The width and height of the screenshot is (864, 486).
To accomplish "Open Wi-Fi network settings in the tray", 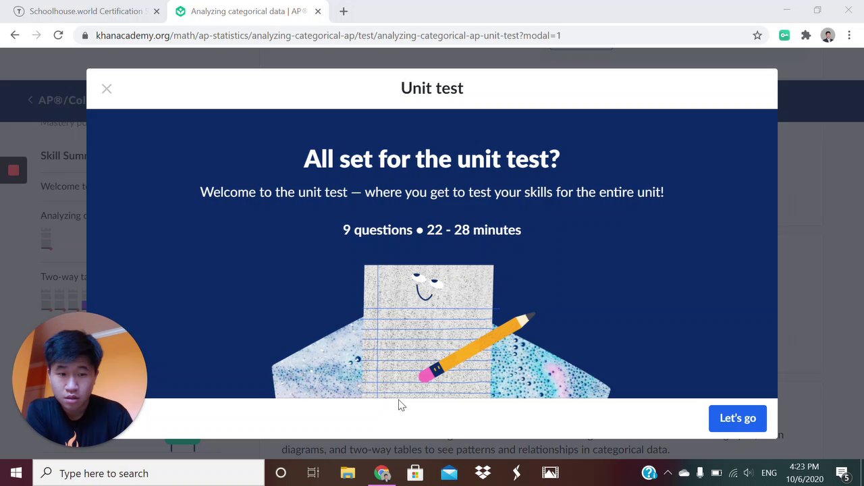I will click(x=733, y=473).
